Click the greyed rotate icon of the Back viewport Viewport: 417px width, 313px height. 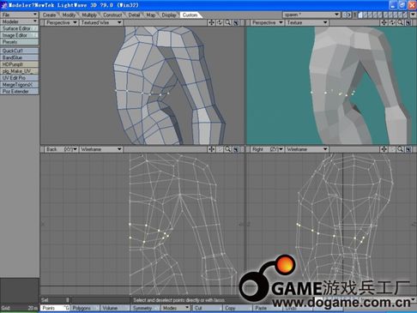(x=220, y=149)
